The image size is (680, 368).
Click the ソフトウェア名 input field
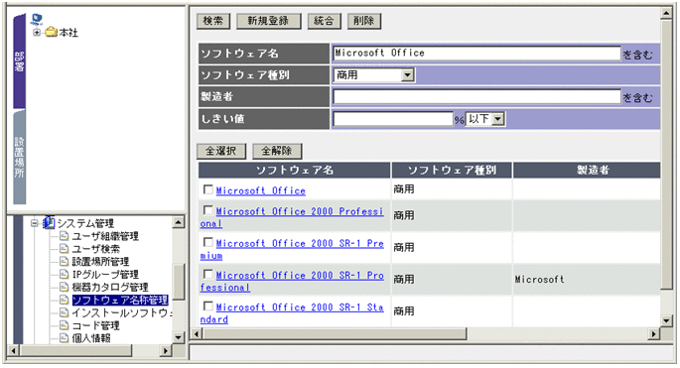476,53
